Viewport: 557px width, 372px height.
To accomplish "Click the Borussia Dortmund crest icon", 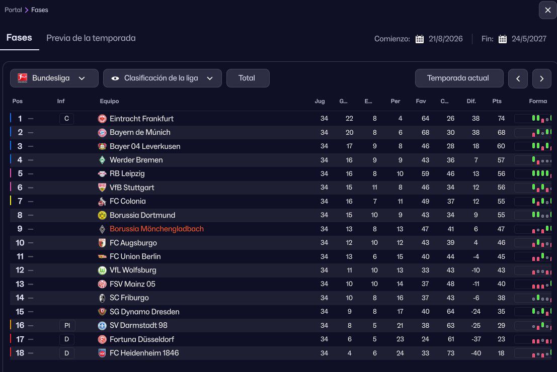I will click(x=102, y=215).
